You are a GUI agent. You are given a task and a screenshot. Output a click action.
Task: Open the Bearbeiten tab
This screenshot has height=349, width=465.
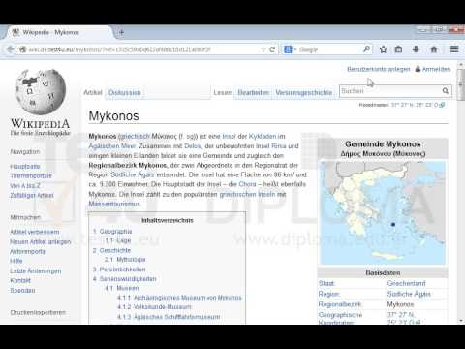pyautogui.click(x=254, y=92)
